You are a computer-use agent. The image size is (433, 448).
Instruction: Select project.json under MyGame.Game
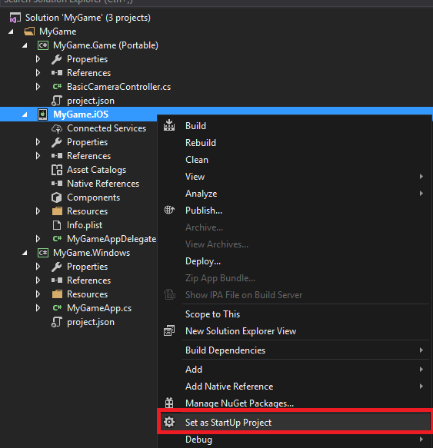pyautogui.click(x=91, y=101)
